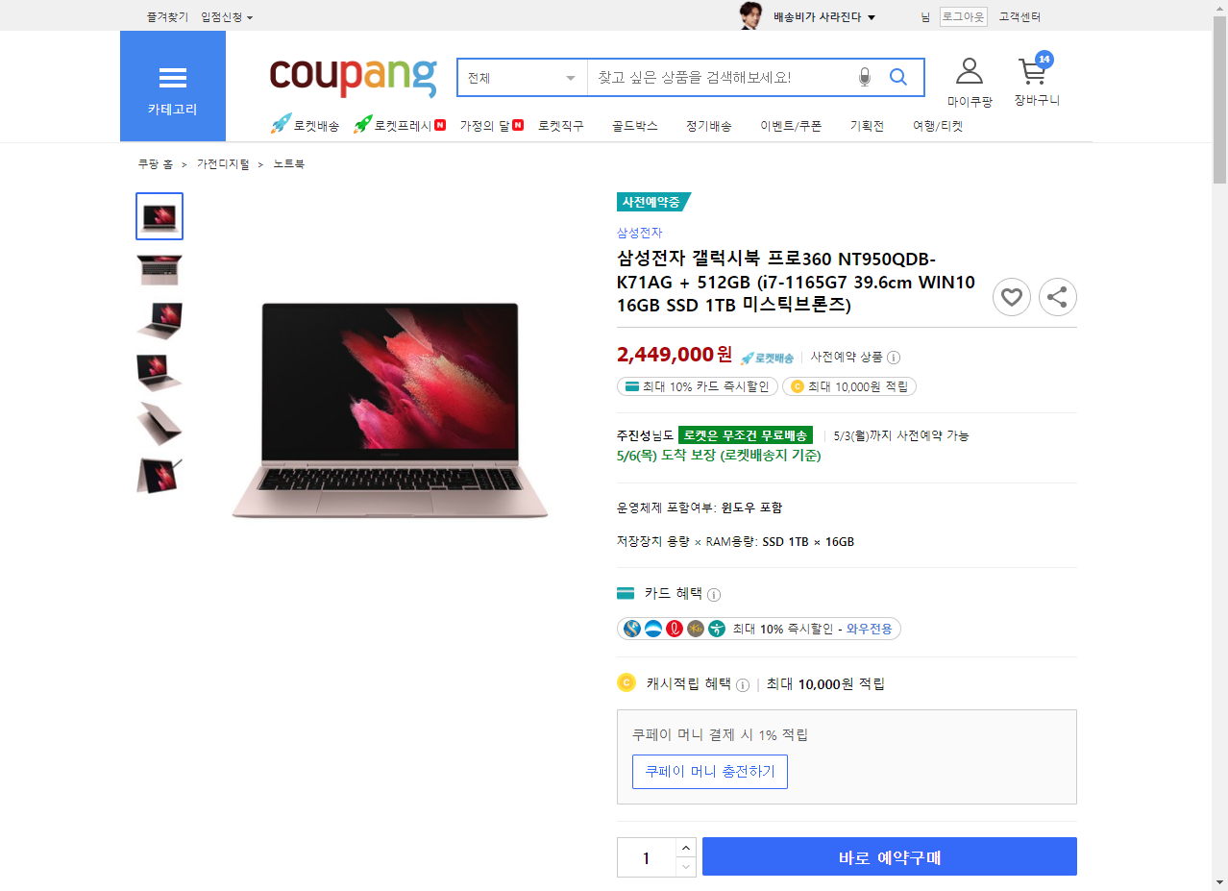Open 가정의 달 menu item
This screenshot has width=1228, height=891.
tap(491, 125)
